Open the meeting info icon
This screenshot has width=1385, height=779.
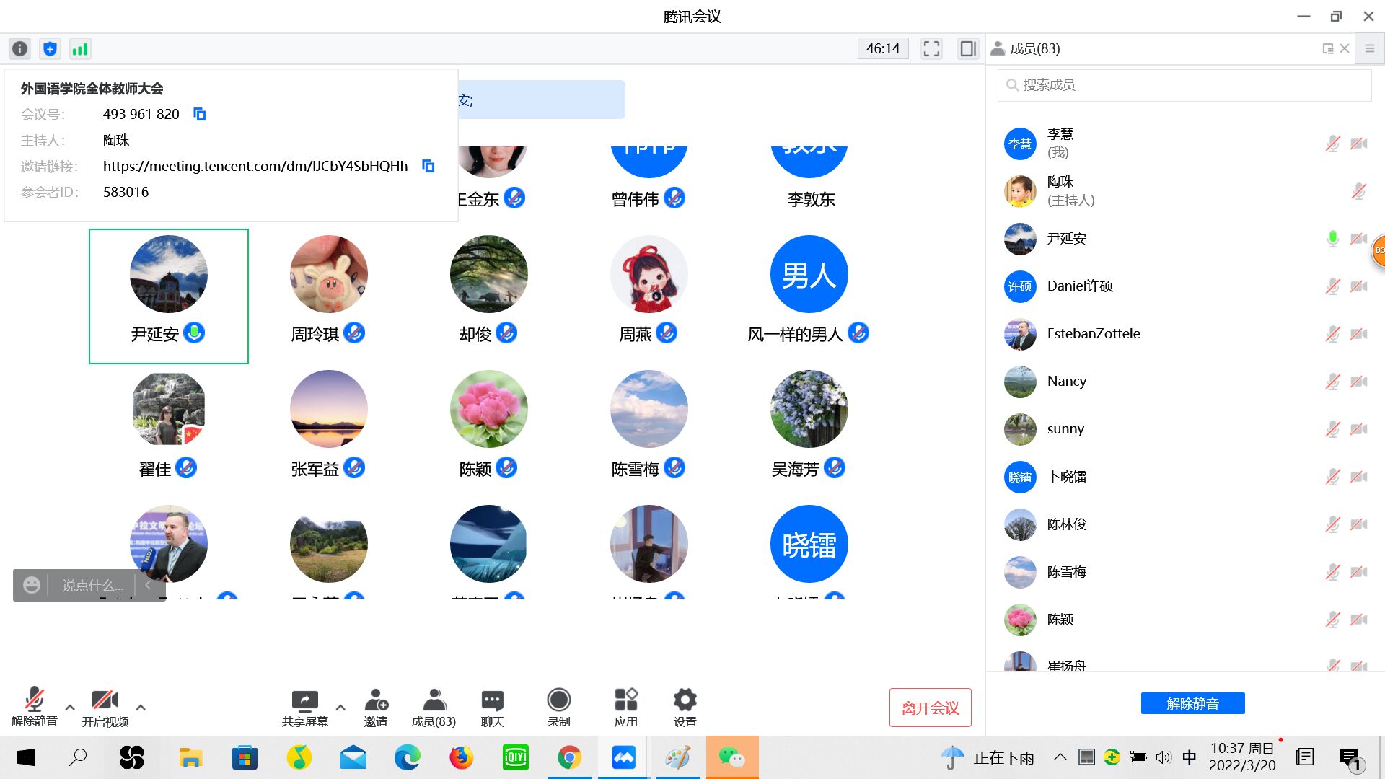click(x=20, y=48)
